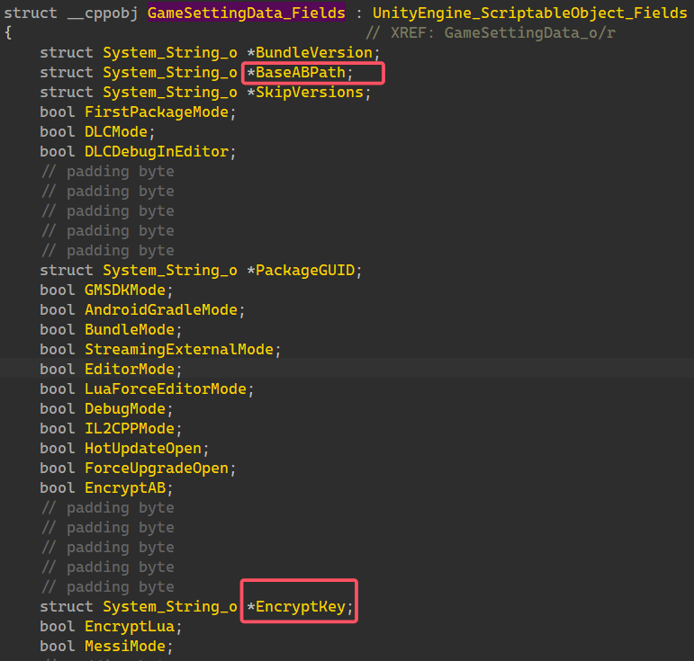Click the GMSDKMode field

point(129,290)
